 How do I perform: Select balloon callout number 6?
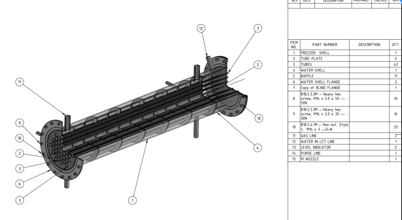tap(20, 184)
